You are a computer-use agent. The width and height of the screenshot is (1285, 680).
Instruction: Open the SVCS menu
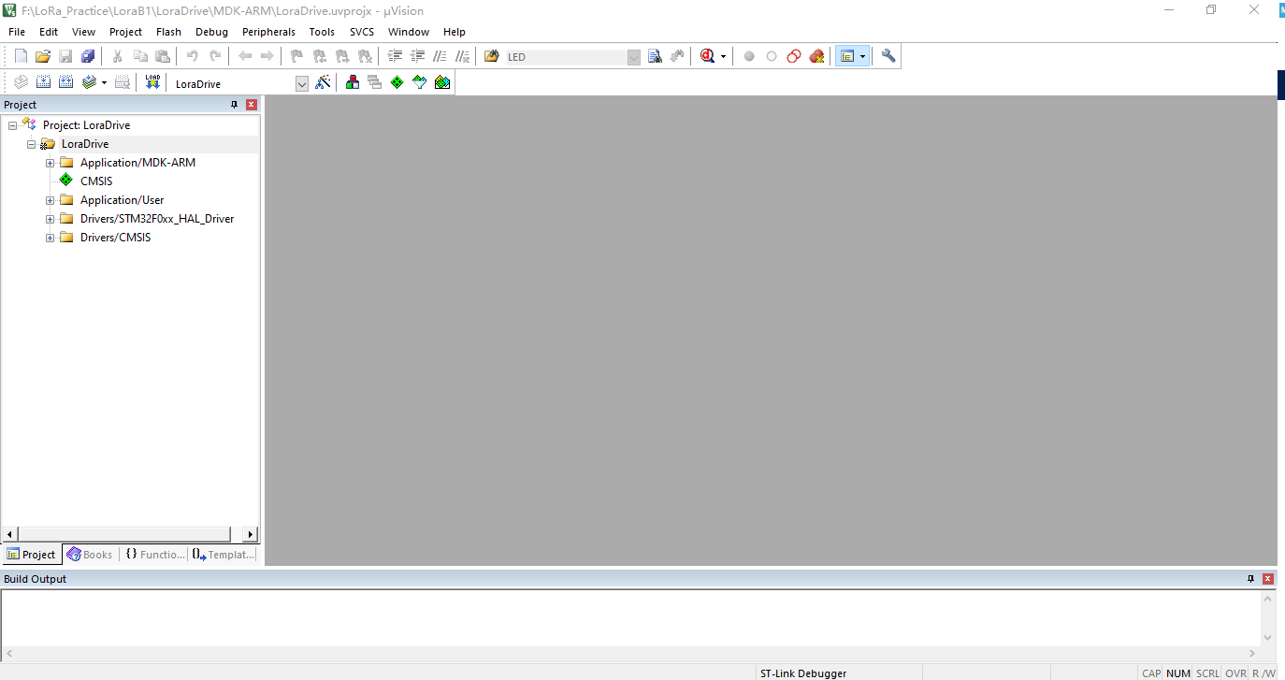(362, 32)
